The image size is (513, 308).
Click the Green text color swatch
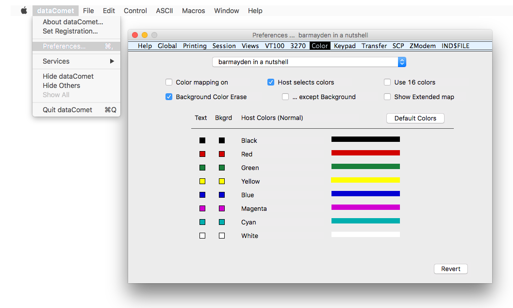click(202, 168)
